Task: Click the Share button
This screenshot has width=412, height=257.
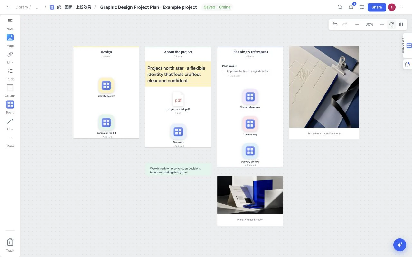Action: tap(377, 7)
